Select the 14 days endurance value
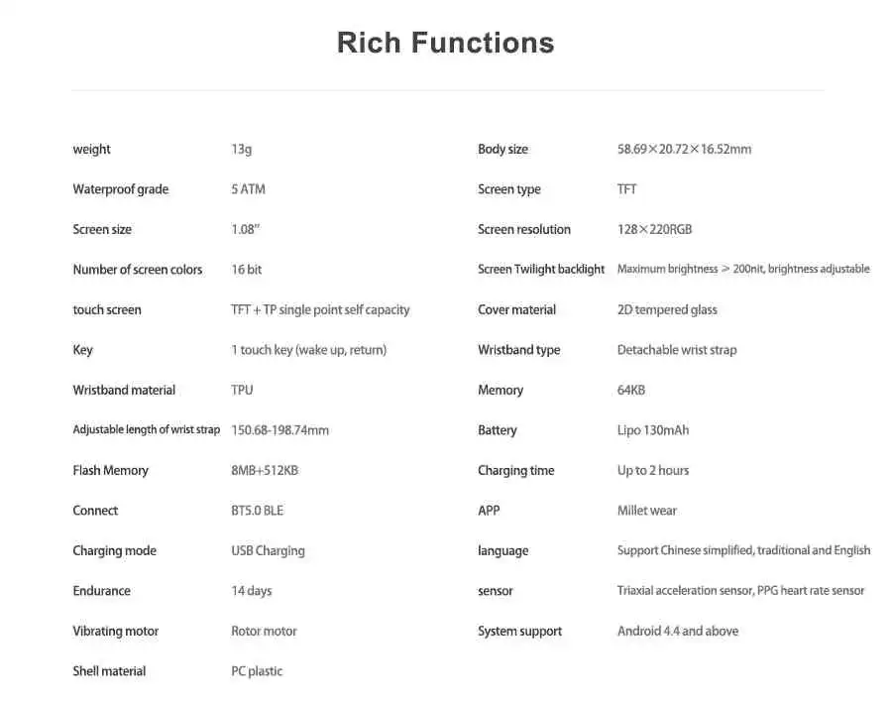 [x=252, y=591]
